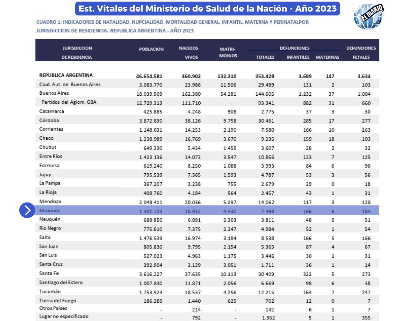Click the JURISDICCION DE RESIDENCIA header
Screen dimensions: 418x321
coord(77,52)
